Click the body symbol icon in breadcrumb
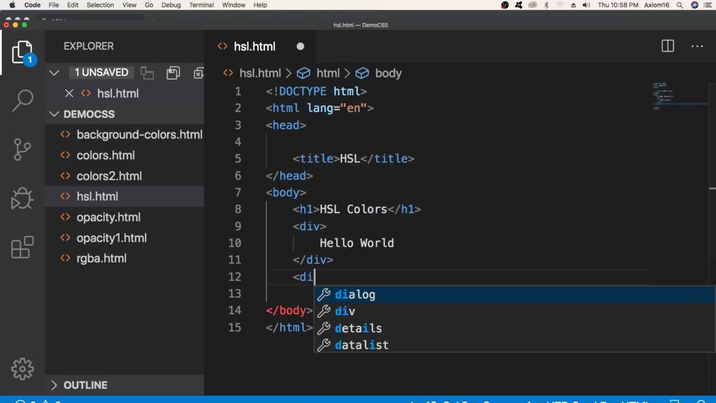716x403 pixels. click(x=362, y=73)
